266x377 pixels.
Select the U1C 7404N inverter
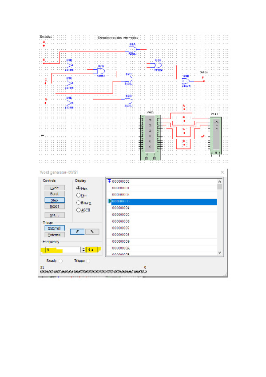pos(69,83)
